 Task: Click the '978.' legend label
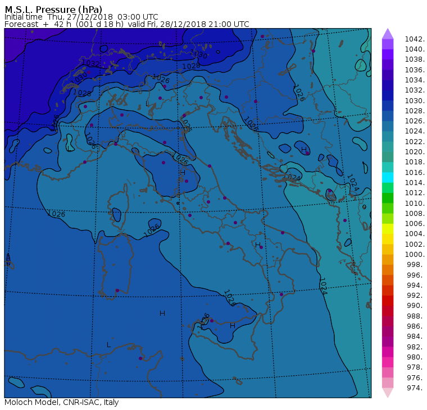416,367
